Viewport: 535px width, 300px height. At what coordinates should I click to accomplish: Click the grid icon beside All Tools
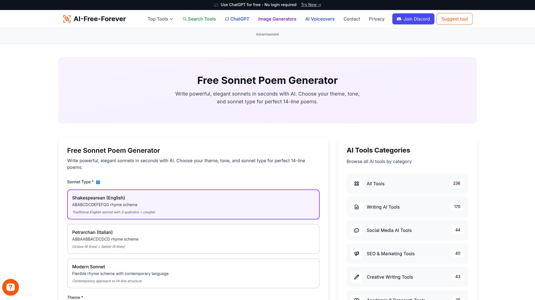pos(356,184)
